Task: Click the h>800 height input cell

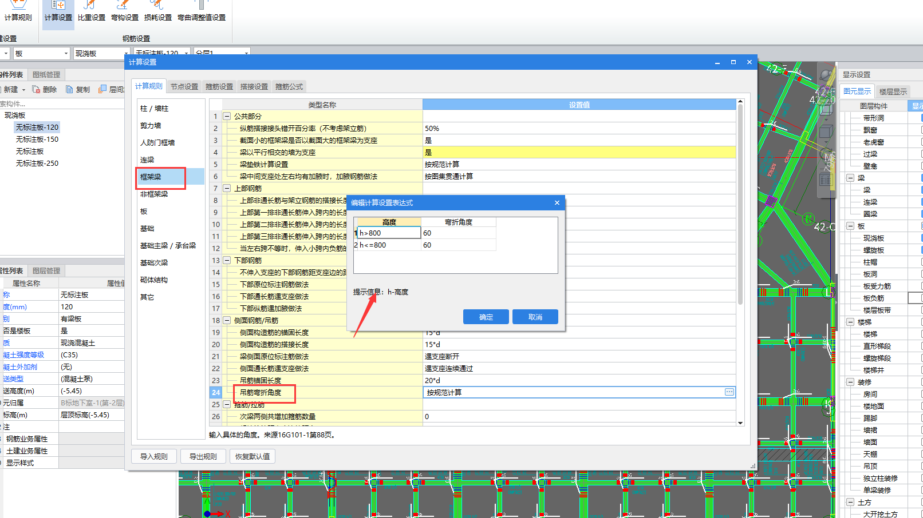Action: [x=389, y=233]
